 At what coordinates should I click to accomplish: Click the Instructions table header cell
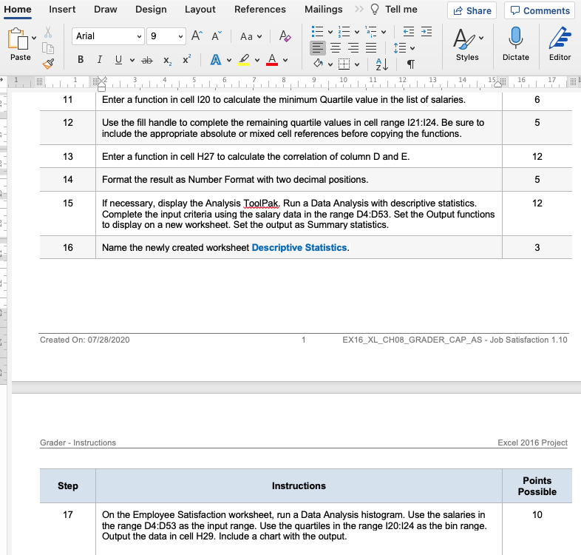pos(299,486)
